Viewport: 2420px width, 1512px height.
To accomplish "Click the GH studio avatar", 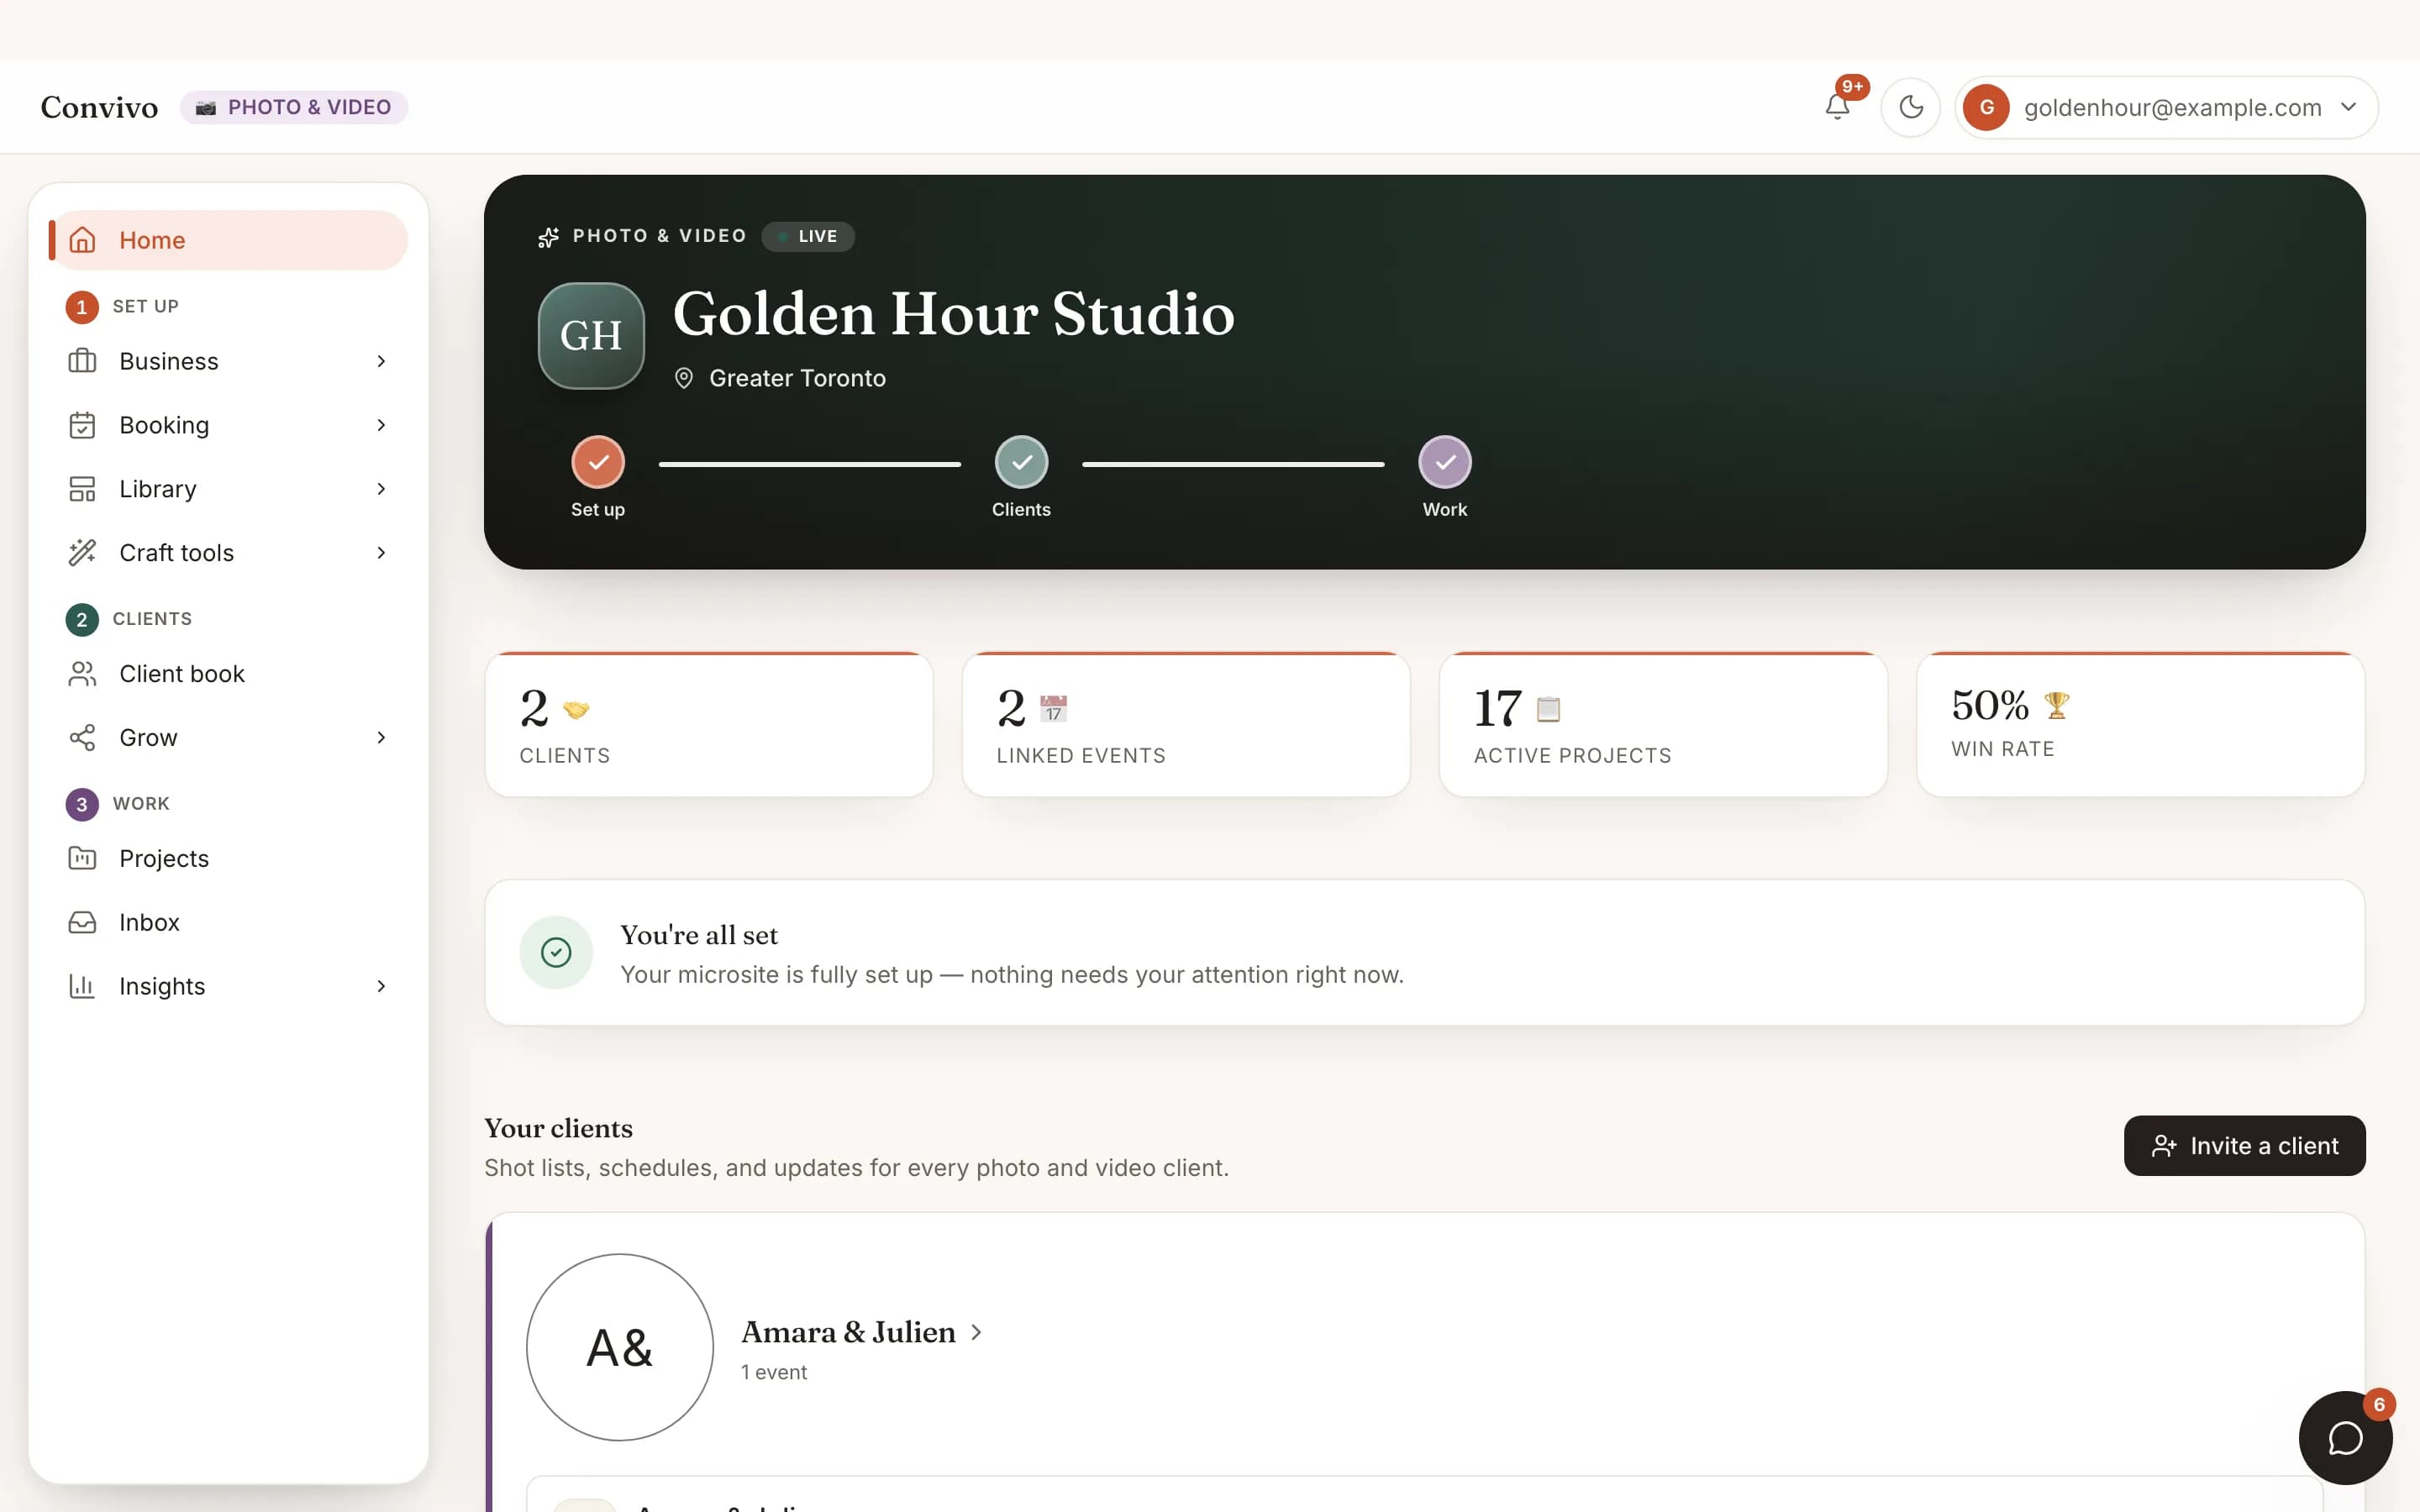I will pos(591,336).
